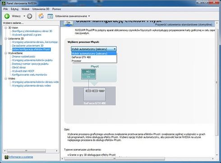Click the 3D Vision tree label
The height and width of the screenshot is (163, 221).
coord(13,28)
